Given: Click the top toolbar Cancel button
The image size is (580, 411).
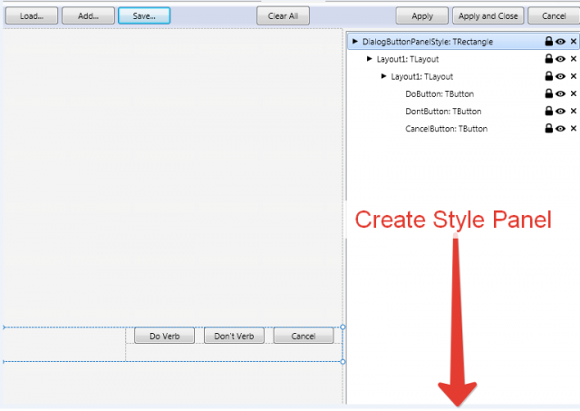Looking at the screenshot, I should 554,16.
